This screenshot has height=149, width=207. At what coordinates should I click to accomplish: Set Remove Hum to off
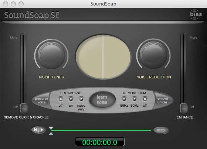145,99
